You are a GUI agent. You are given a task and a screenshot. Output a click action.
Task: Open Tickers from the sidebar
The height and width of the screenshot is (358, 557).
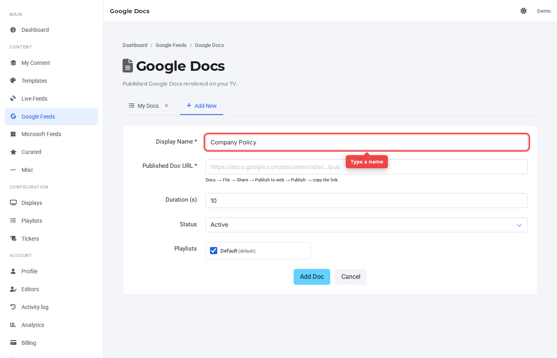pyautogui.click(x=51, y=239)
